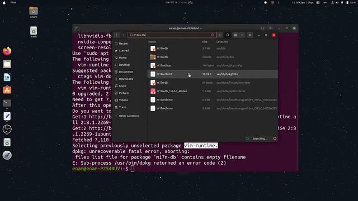Screen dimensions: 358x201
Task: Launch the Text Editor from the dock
Action: pos(7,116)
